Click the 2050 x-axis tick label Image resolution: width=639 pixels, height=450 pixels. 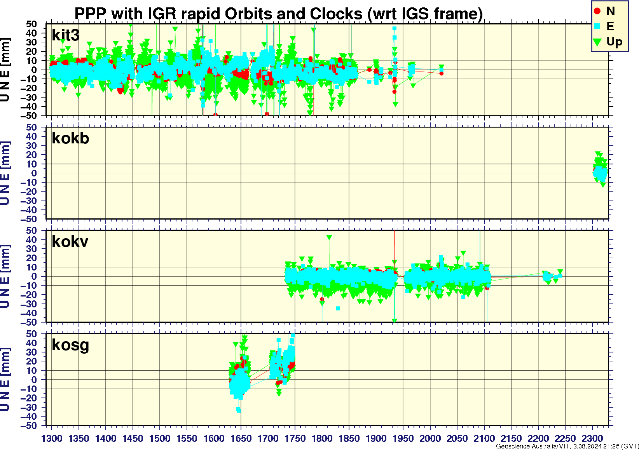(457, 438)
